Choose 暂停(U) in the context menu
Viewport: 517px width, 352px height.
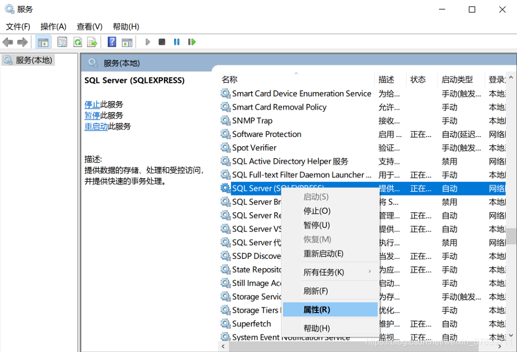click(x=330, y=225)
